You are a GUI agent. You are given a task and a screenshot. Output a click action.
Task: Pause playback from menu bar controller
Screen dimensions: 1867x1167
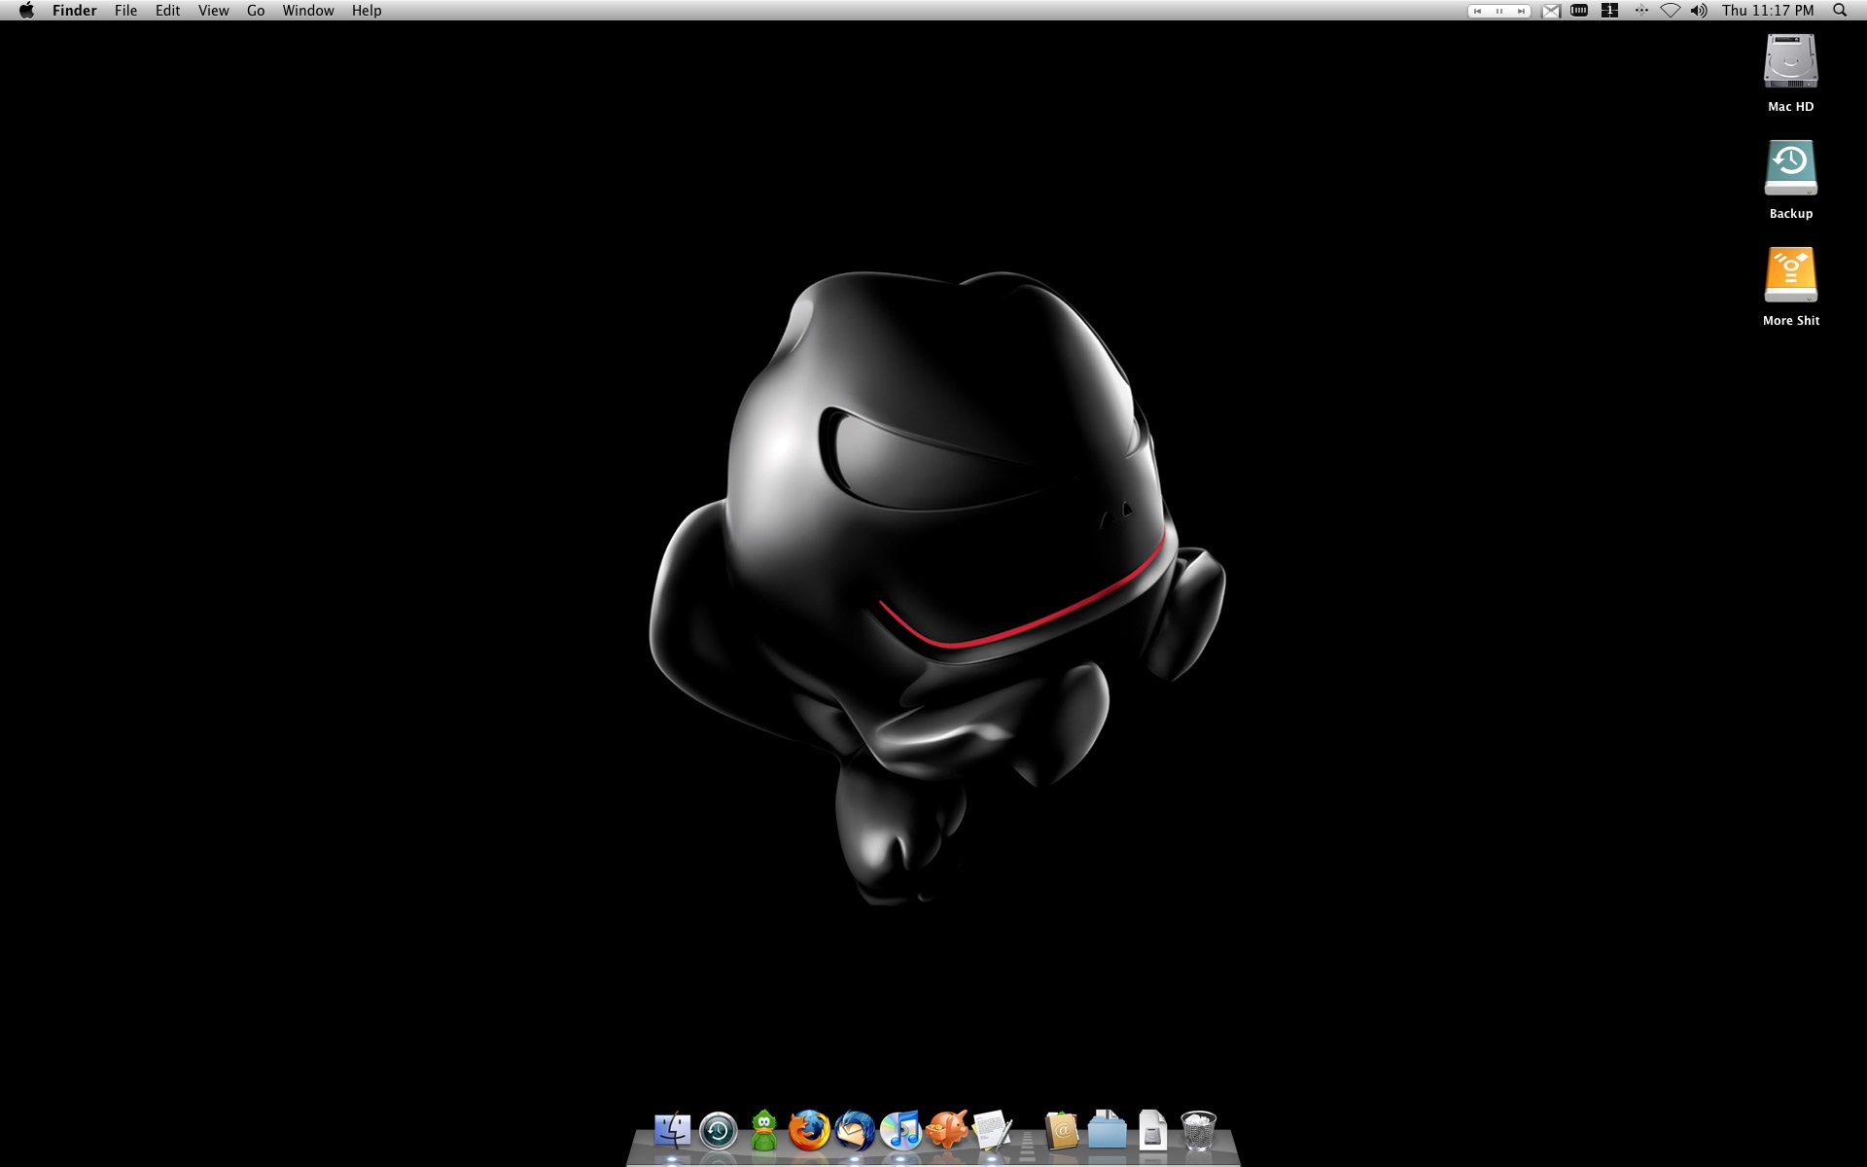tap(1499, 11)
